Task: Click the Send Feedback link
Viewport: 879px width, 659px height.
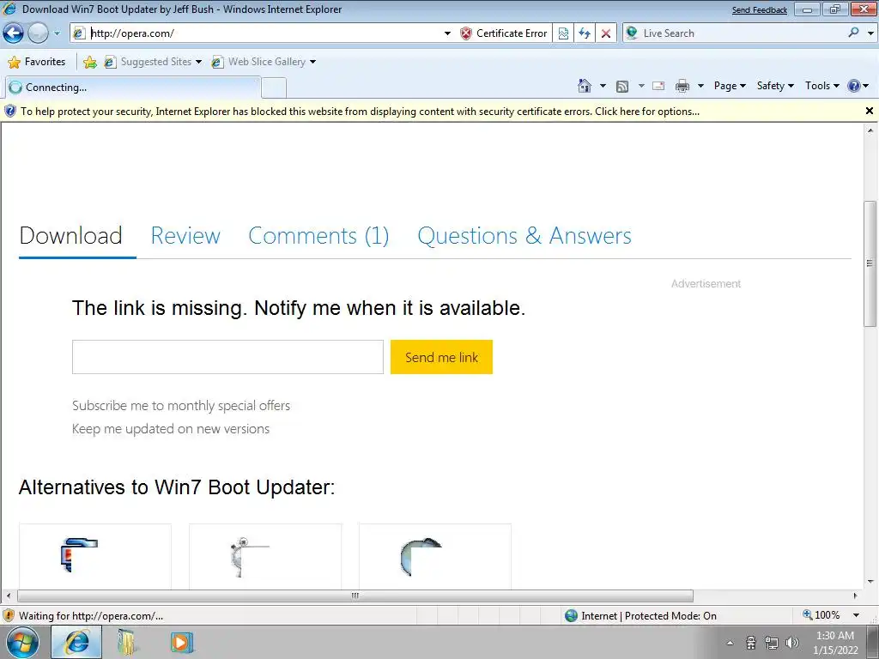Action: click(760, 10)
